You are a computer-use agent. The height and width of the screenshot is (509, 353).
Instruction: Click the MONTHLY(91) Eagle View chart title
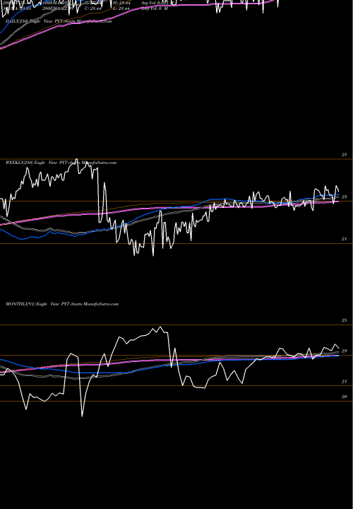pyautogui.click(x=62, y=304)
